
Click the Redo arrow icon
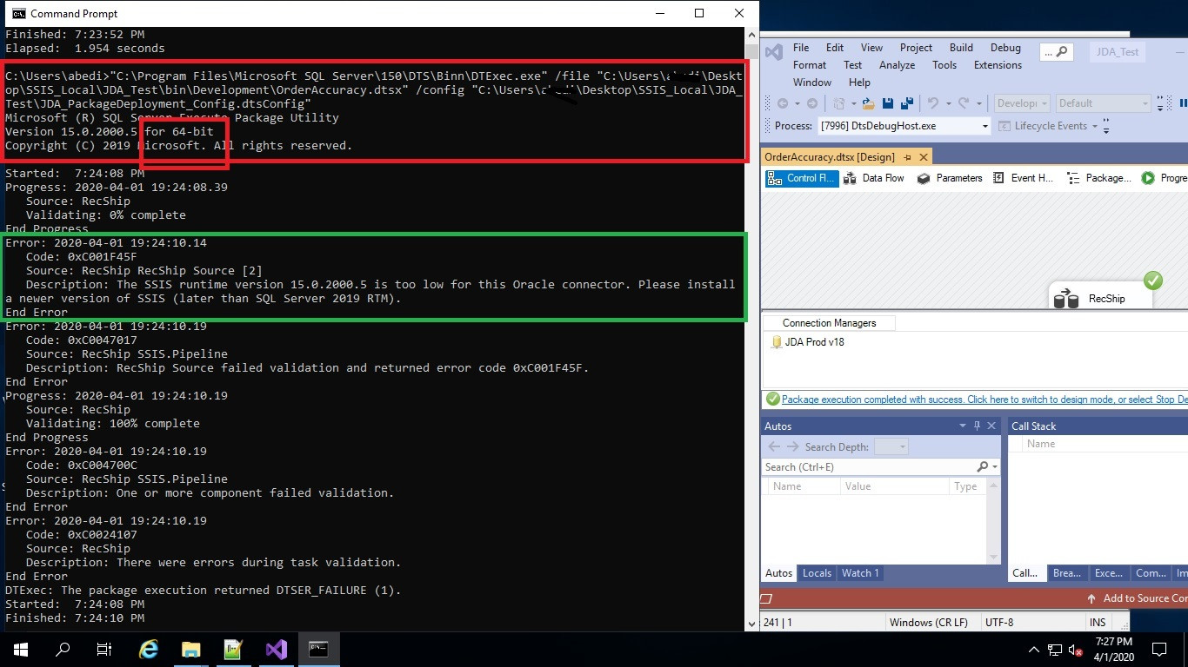[964, 103]
